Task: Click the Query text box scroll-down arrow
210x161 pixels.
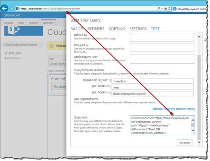Action: click(193, 130)
